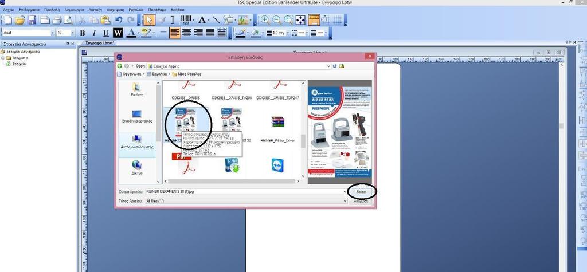Toggle the grid display icon

338,20
